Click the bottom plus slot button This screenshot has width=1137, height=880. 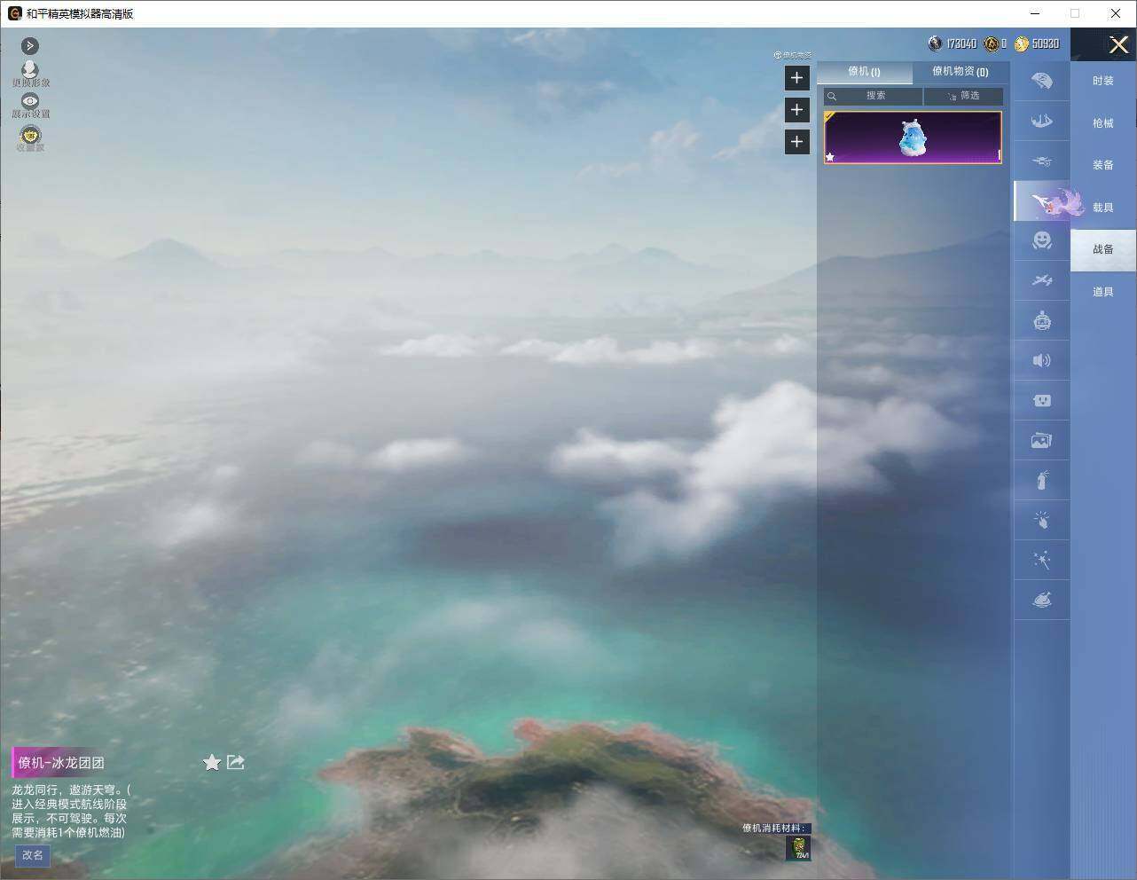(796, 142)
